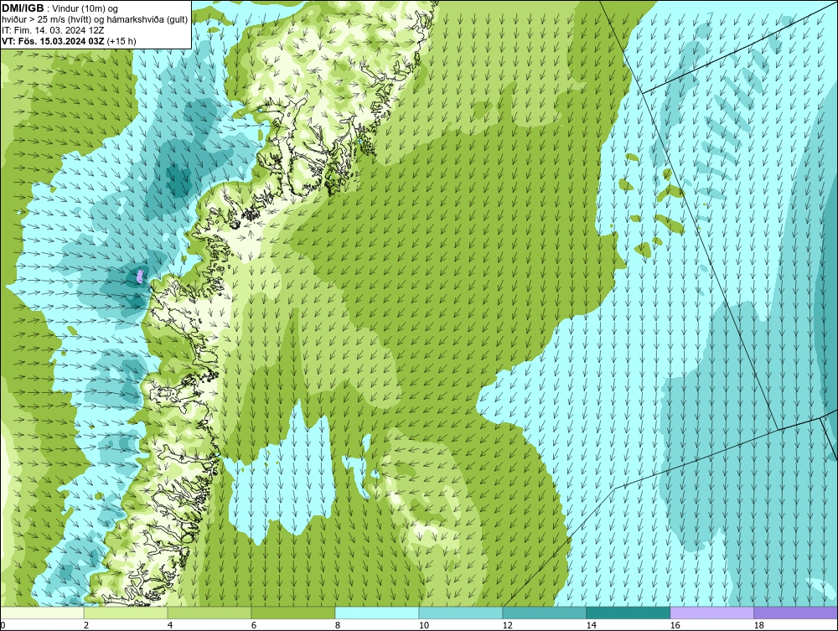Click the legend label '6'
The image size is (838, 631).
click(x=253, y=625)
